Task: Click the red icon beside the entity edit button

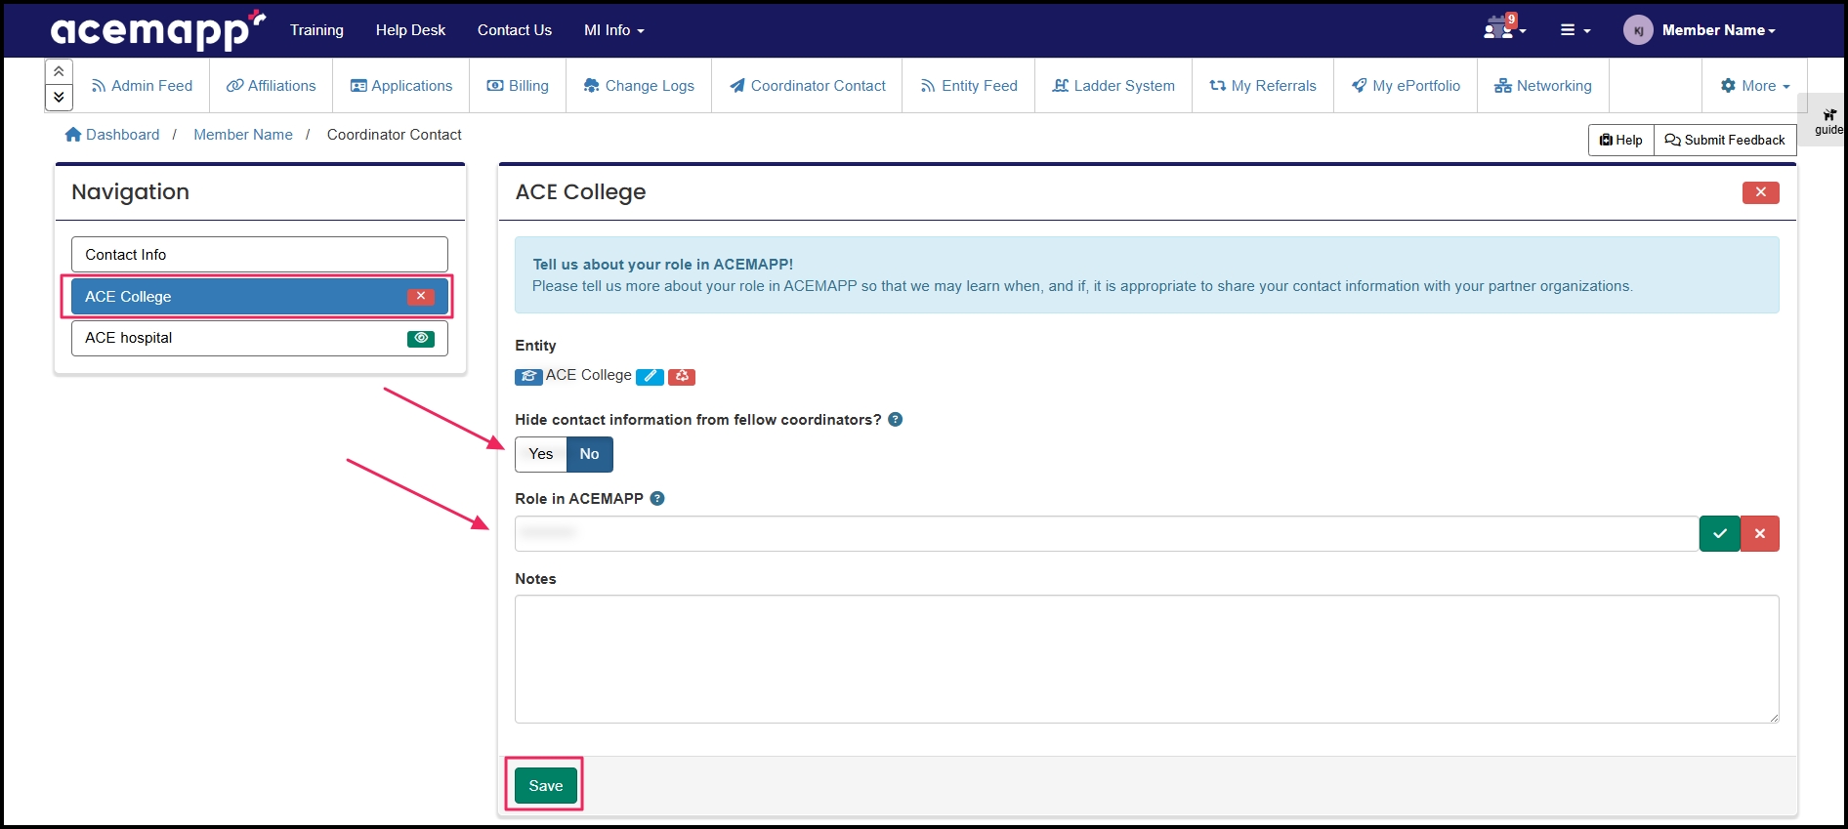Action: (x=682, y=377)
